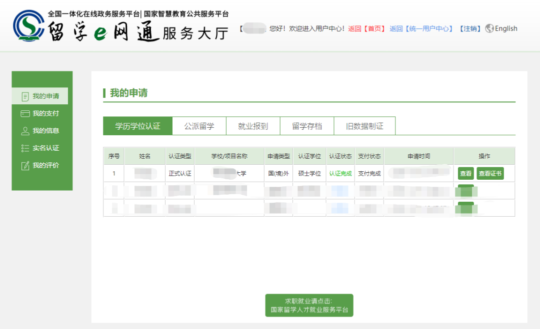
Task: Click the 【注销】 logout link
Action: pyautogui.click(x=470, y=28)
